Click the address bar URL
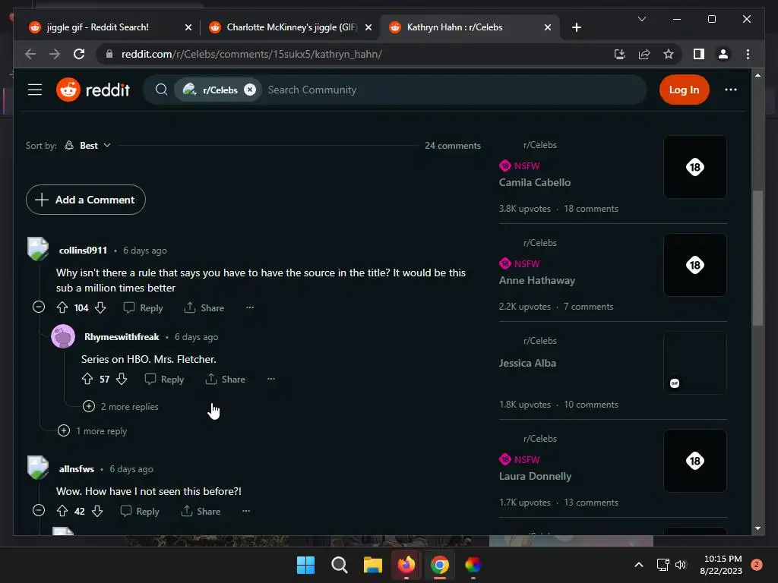 click(251, 54)
